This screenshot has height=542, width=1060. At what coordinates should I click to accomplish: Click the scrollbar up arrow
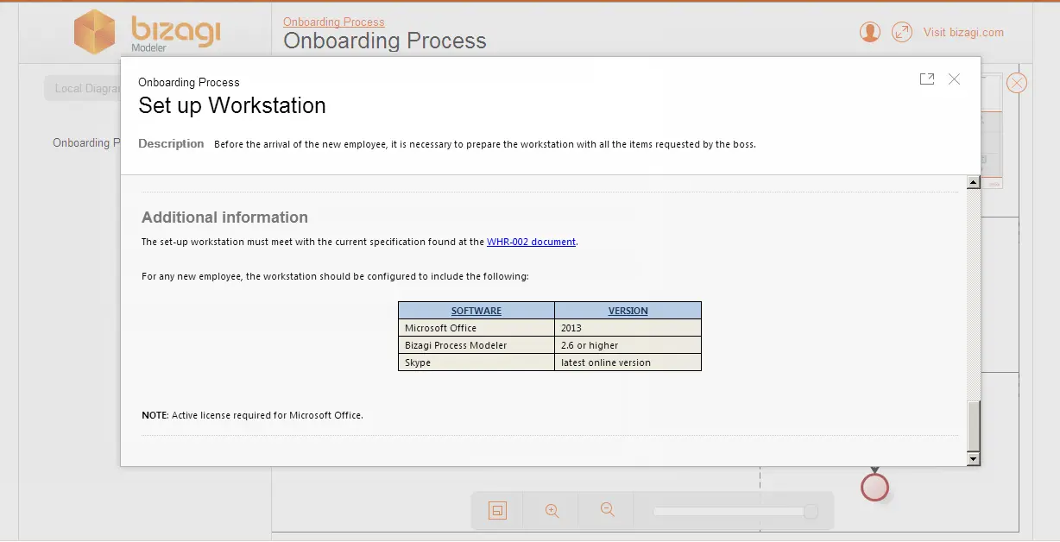click(x=974, y=183)
